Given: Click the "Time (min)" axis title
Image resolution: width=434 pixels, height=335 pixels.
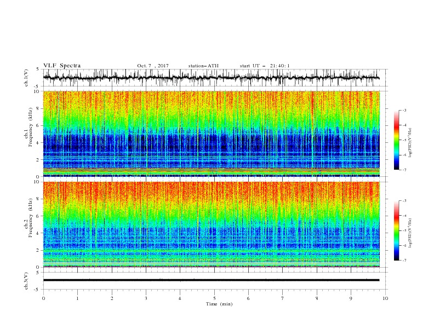Looking at the screenshot, I should 219,304.
